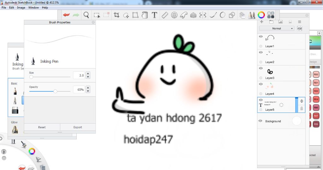Open the Copic Library squares icon
Image resolution: width=323 pixels, height=170 pixels.
(271, 15)
